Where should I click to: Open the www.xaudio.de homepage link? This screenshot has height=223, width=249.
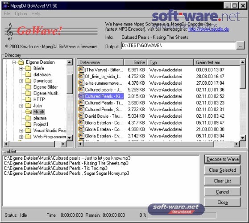208,29
